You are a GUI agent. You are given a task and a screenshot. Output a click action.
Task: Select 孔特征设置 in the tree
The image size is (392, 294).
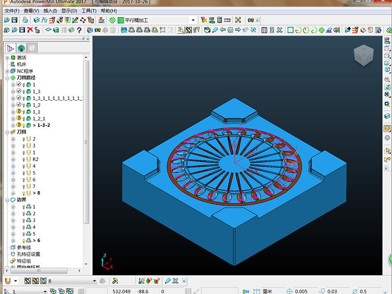point(28,254)
